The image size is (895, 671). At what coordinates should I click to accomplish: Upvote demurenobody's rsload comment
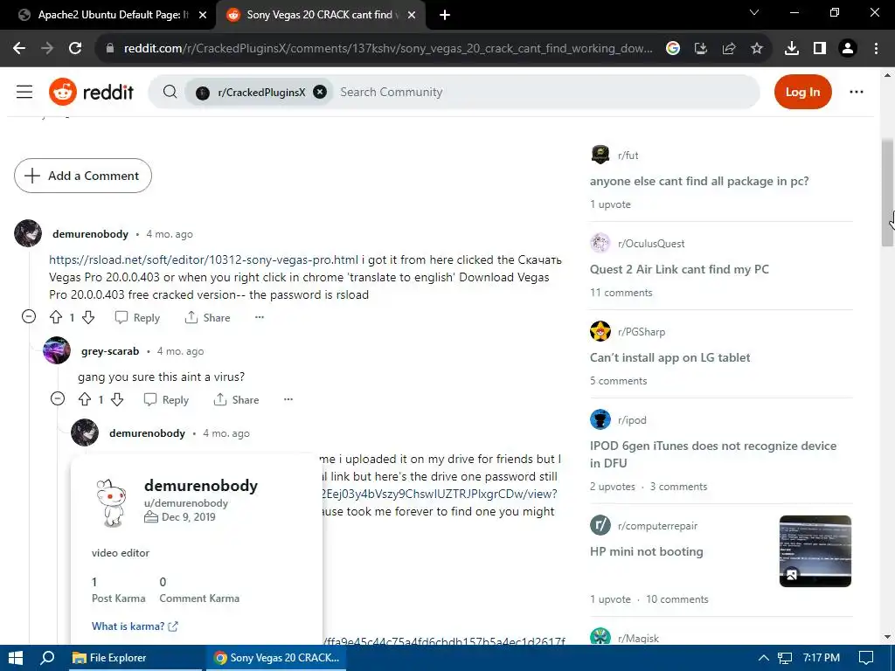pyautogui.click(x=56, y=317)
